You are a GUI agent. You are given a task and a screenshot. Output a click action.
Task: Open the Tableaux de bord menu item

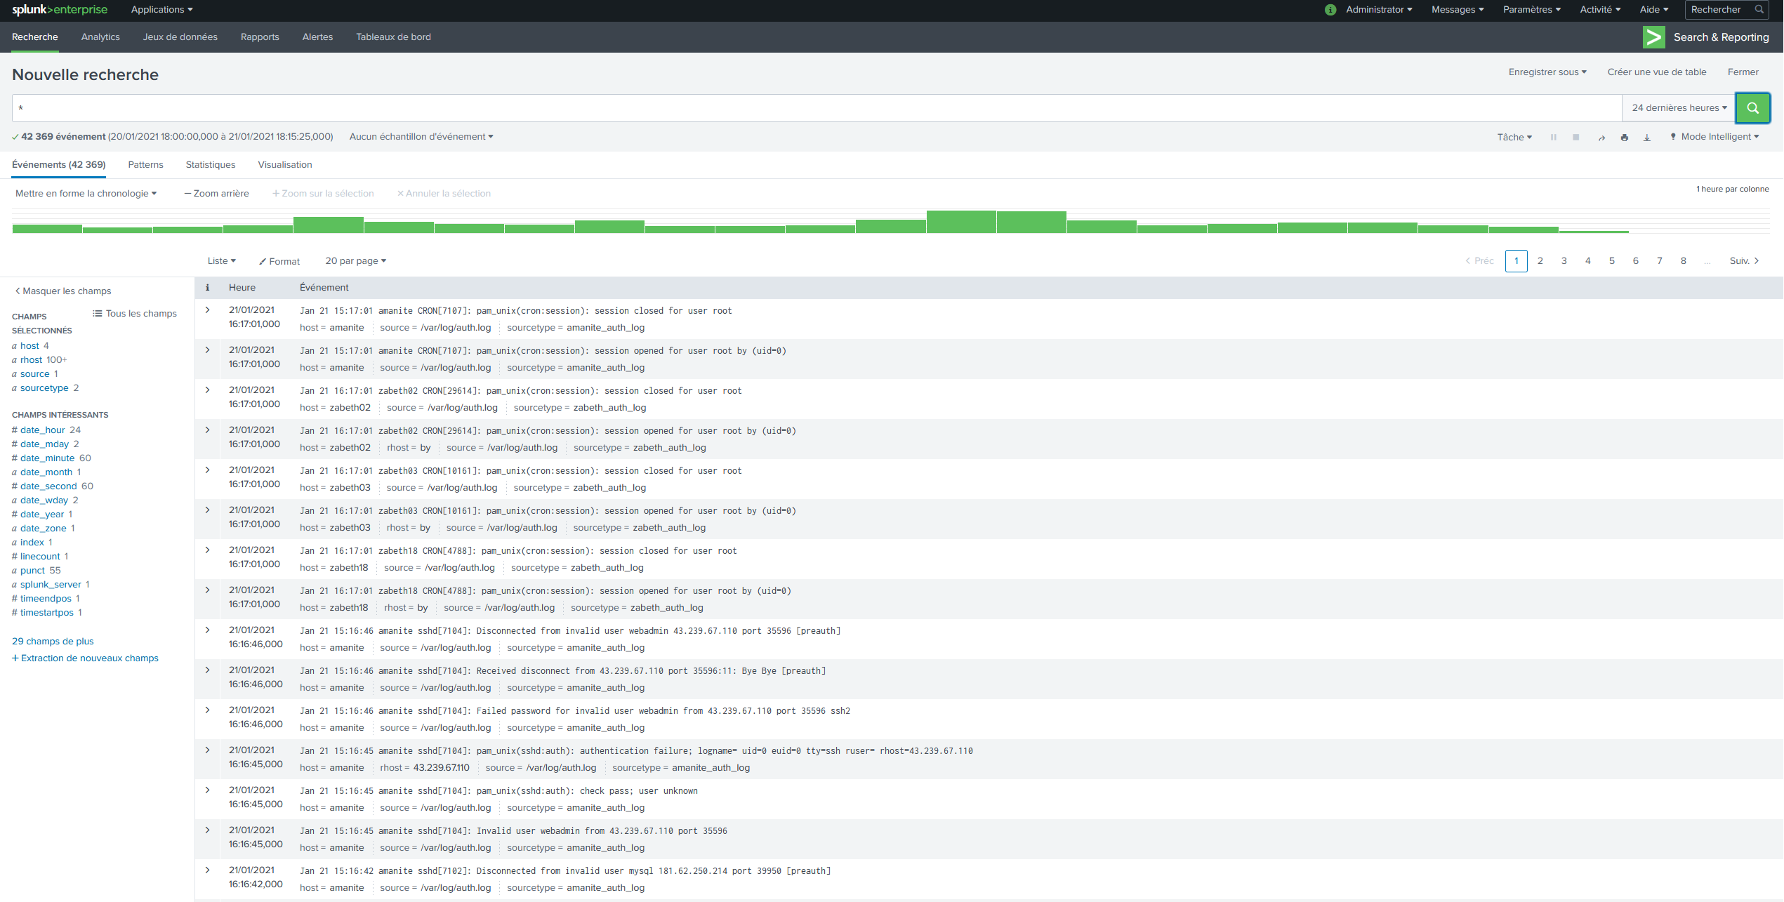393,37
